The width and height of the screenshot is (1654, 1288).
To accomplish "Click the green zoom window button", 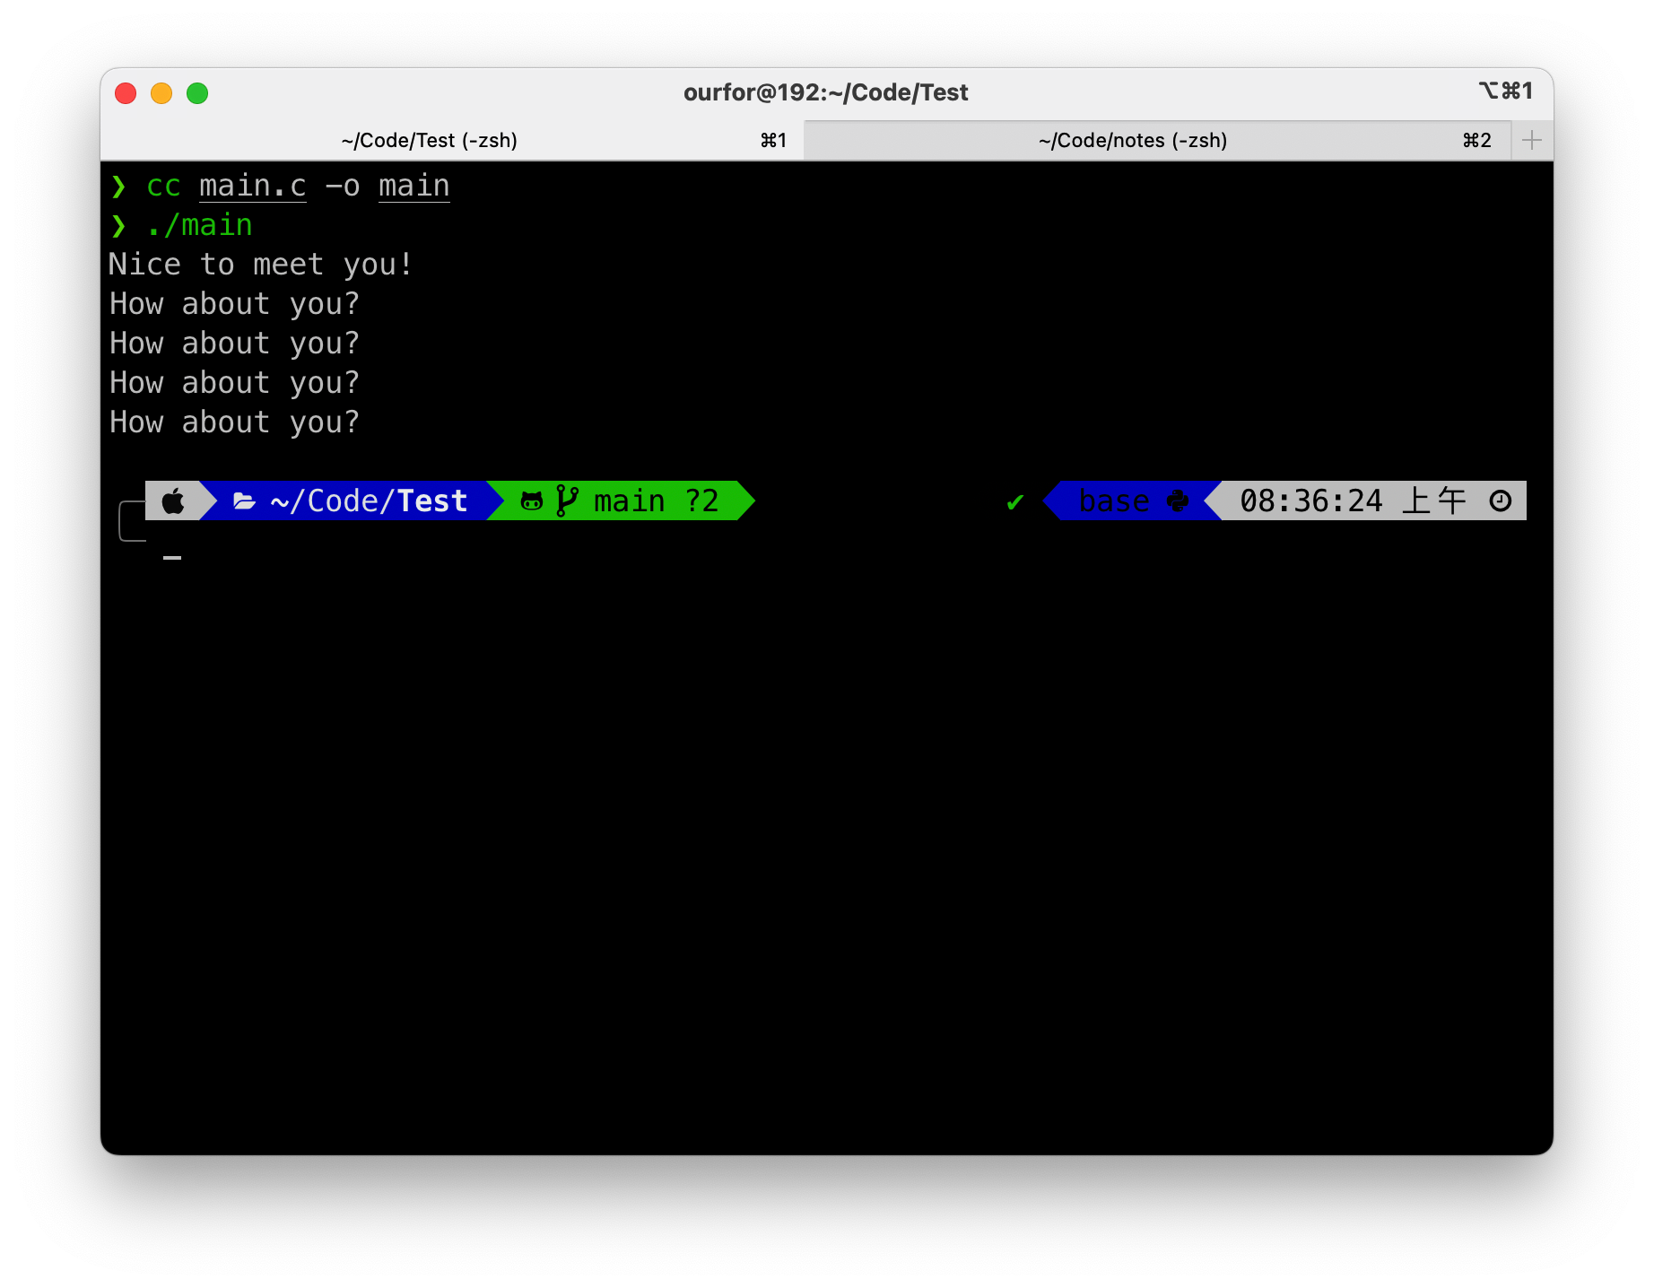I will (197, 93).
